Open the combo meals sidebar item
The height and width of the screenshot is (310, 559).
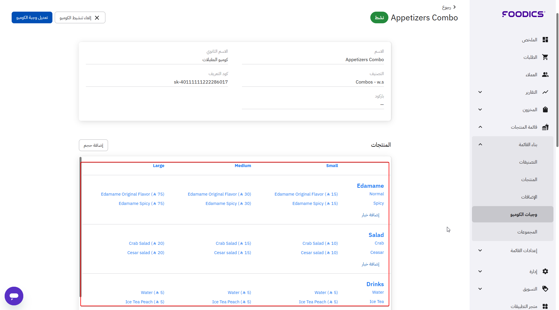[523, 215]
